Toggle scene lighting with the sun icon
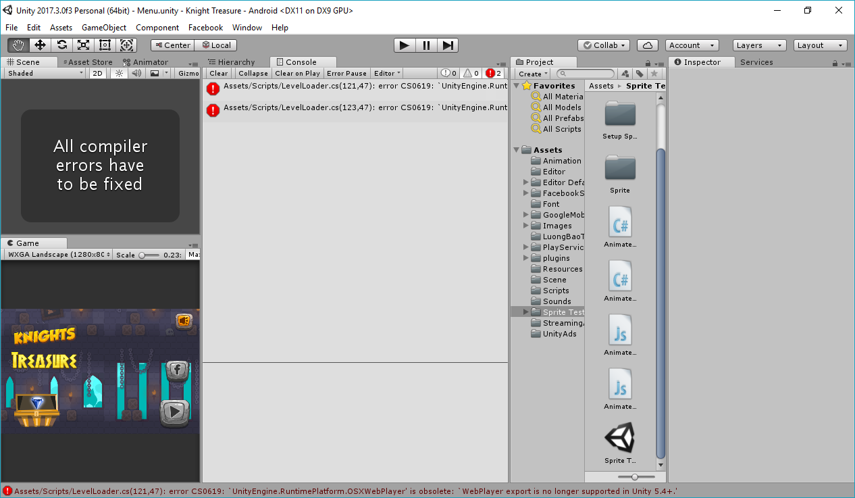The width and height of the screenshot is (855, 498). [119, 73]
